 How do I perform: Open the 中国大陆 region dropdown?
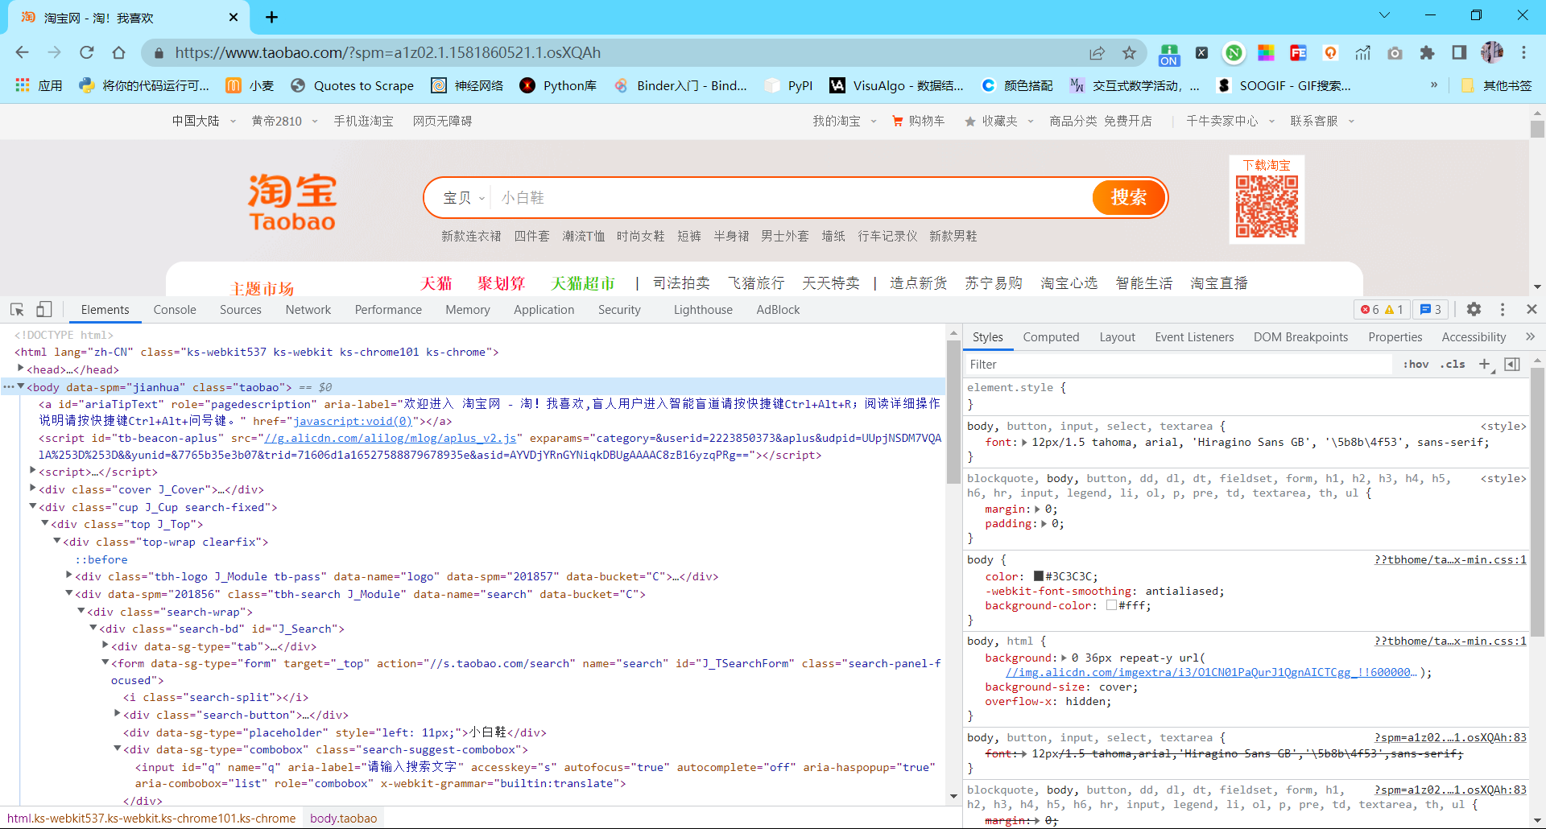point(204,121)
